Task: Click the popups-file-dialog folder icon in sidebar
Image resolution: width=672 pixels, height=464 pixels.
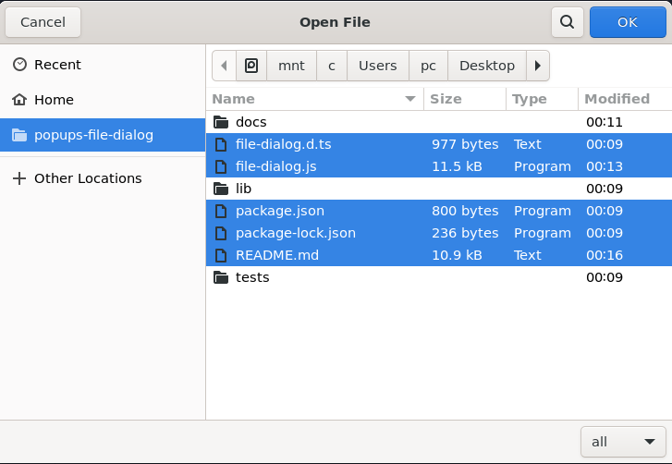Action: (19, 135)
